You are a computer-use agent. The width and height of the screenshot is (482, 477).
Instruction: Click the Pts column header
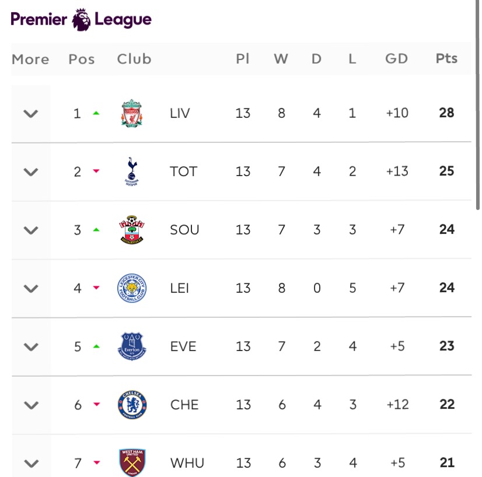click(446, 58)
